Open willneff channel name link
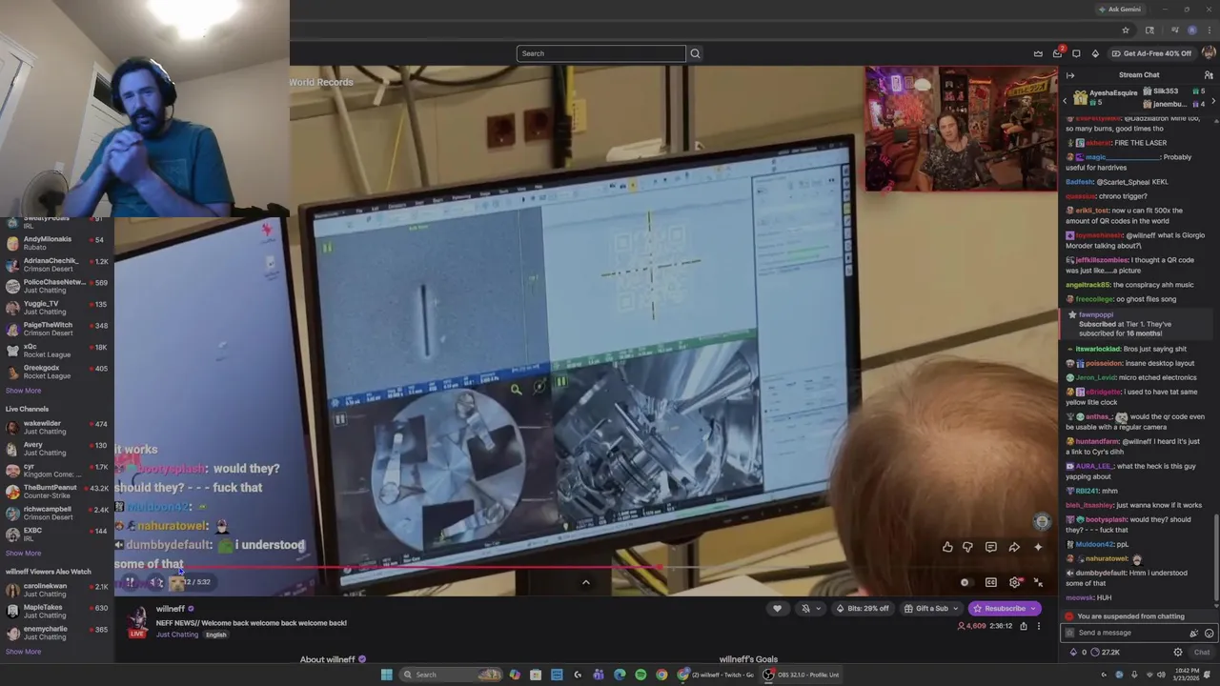 click(171, 609)
